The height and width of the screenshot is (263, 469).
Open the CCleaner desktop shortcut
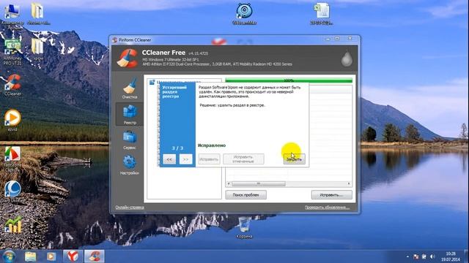(13, 85)
